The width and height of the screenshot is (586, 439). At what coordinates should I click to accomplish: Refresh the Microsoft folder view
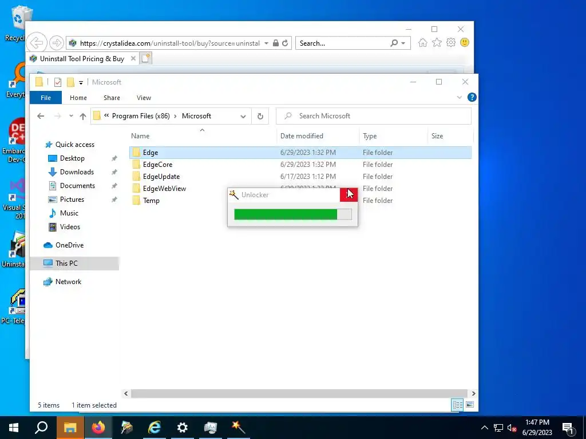pyautogui.click(x=260, y=116)
